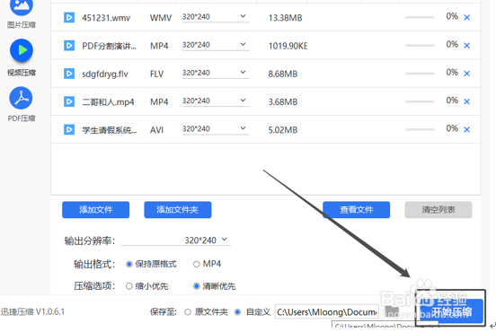This screenshot has width=496, height=332.
Task: Open resolution dropdown for 451231.wmv
Action: tap(216, 17)
